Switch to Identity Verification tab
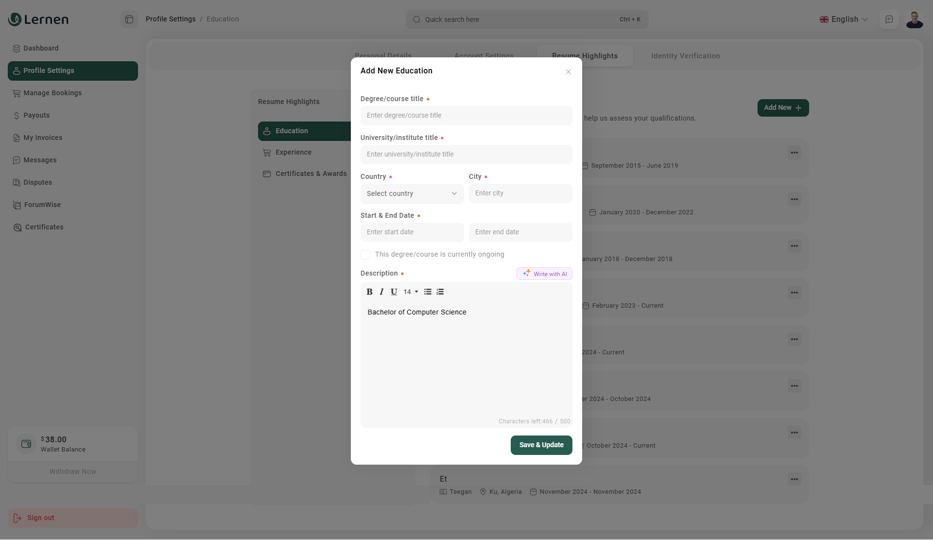933x540 pixels. (x=685, y=56)
